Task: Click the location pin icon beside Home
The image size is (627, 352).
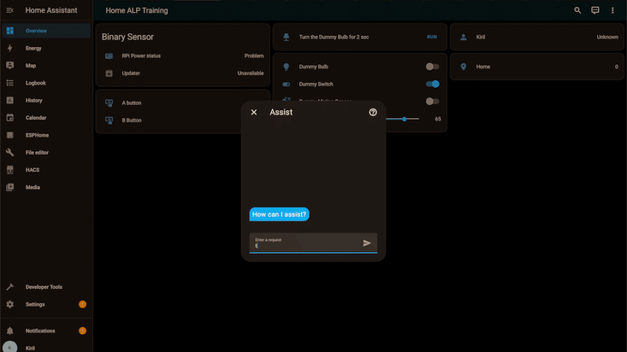Action: point(463,67)
